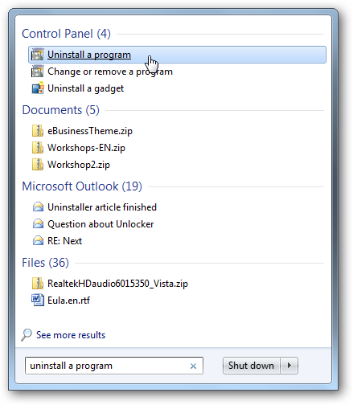Screen dimensions: 353x405
Task: Open Workshop2.zip document
Action: (79, 165)
